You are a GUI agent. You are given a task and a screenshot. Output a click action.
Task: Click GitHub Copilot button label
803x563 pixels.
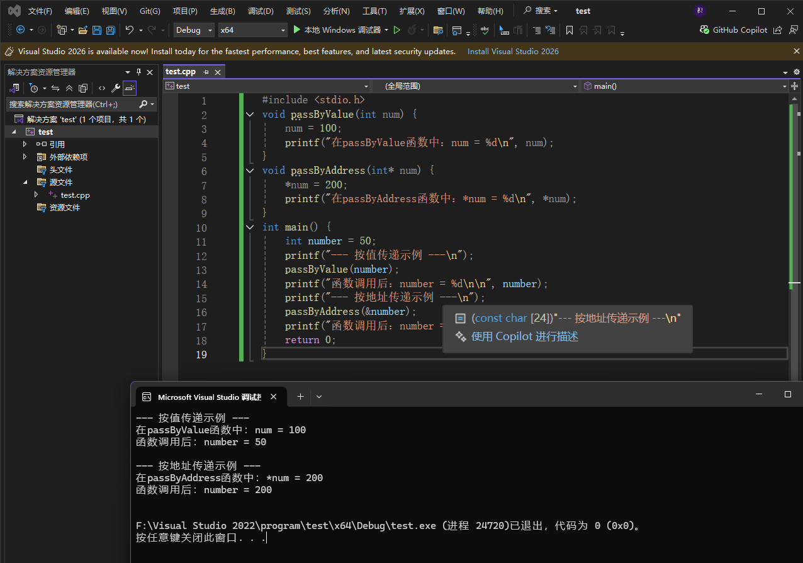coord(740,30)
